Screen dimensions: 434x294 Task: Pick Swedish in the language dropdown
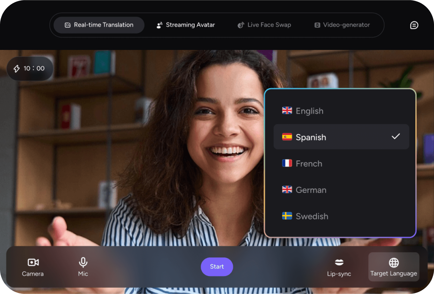coord(312,216)
